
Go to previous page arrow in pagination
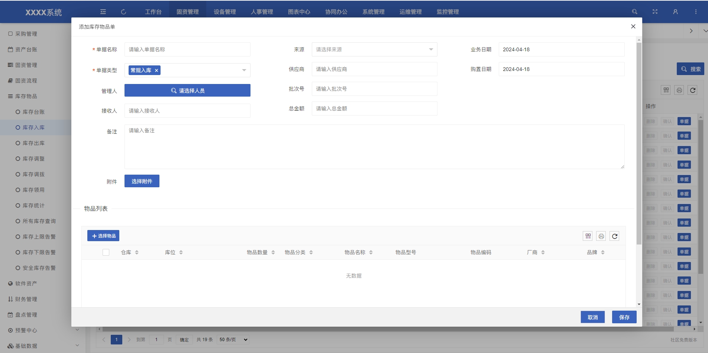[104, 340]
